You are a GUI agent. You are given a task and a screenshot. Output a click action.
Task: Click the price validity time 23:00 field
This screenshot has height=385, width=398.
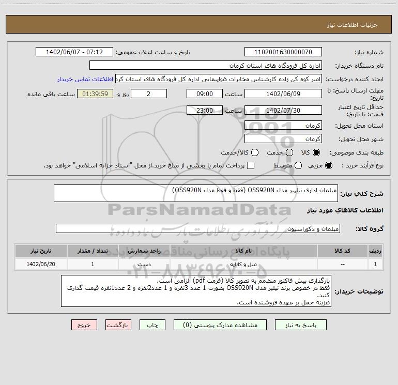[205, 110]
